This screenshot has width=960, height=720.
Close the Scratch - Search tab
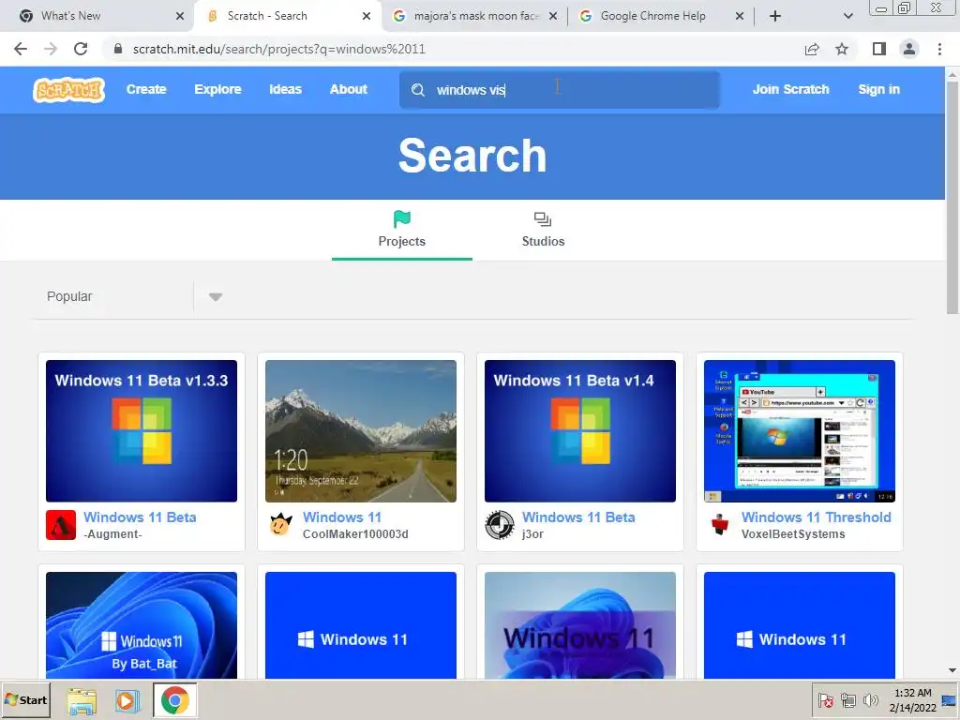(x=367, y=16)
